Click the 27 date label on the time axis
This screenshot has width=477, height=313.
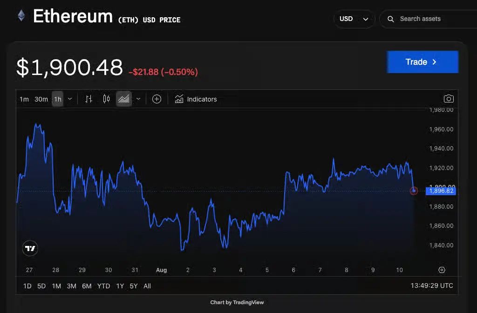[29, 270]
